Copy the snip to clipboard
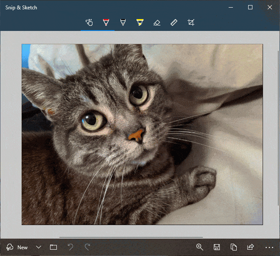The image size is (280, 256). pos(234,247)
